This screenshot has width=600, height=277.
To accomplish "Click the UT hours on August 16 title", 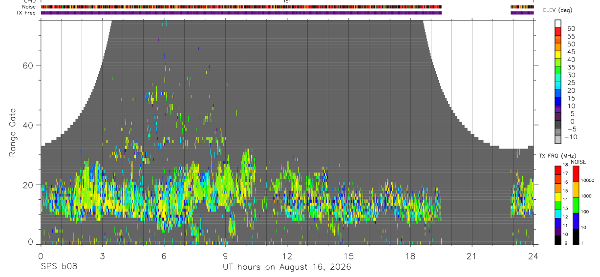I will pos(287,267).
